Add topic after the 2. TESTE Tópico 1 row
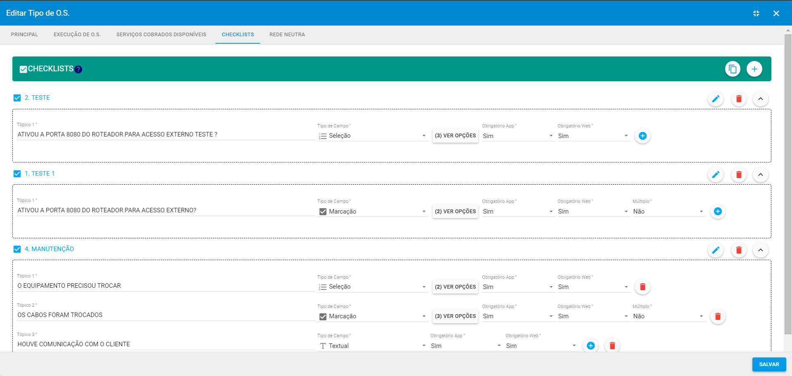 point(643,136)
